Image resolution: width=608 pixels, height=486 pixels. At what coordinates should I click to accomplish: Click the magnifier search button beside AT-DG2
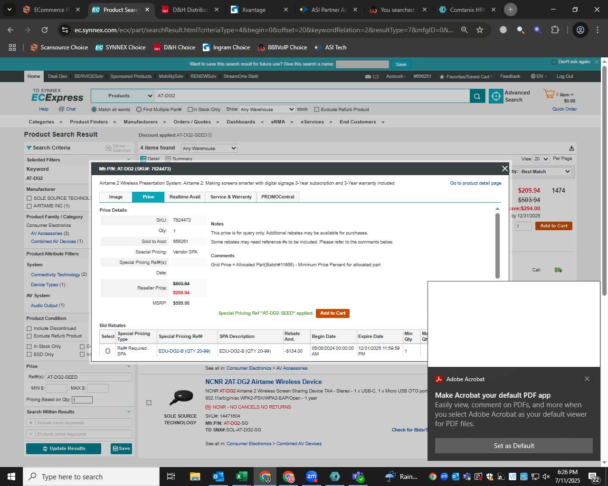click(x=477, y=96)
